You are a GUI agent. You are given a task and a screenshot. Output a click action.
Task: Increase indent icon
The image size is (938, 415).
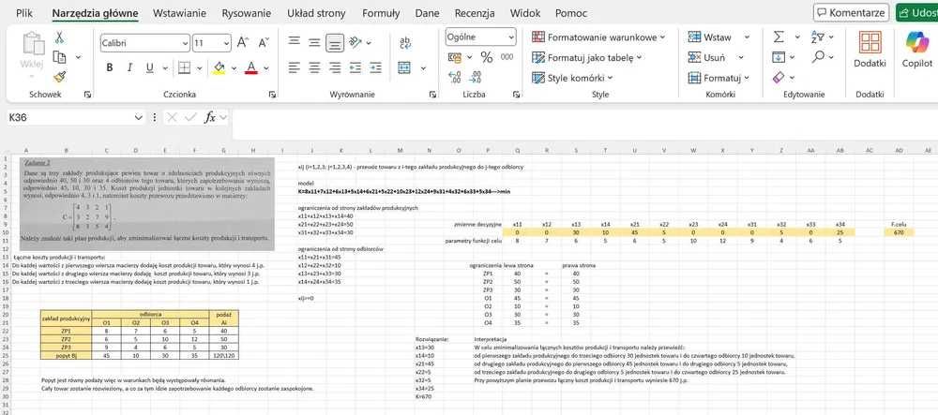[x=376, y=67]
